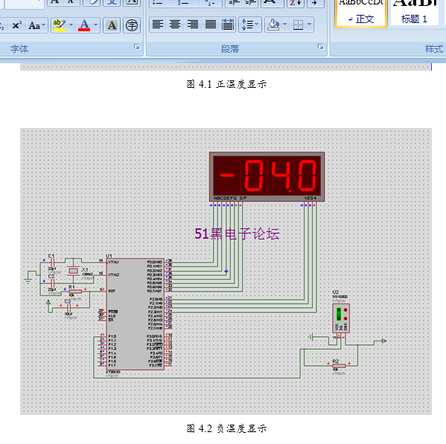Open highlight color dropdown arrow
446x444 pixels.
point(71,25)
